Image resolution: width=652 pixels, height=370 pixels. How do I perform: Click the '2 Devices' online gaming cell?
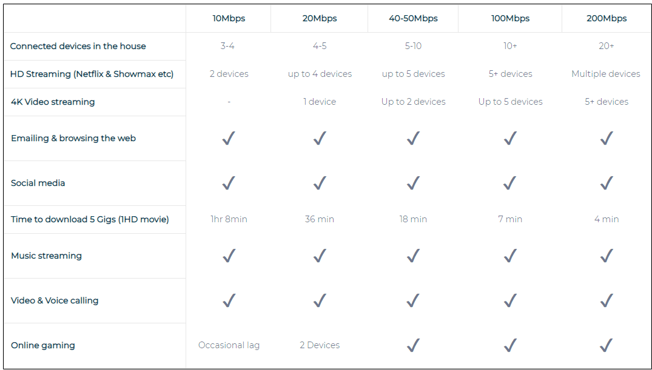[x=320, y=345]
